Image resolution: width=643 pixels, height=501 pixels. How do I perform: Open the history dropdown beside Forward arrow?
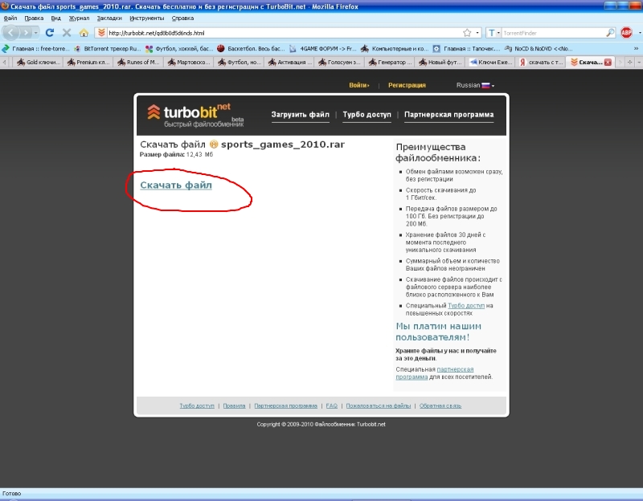point(36,33)
